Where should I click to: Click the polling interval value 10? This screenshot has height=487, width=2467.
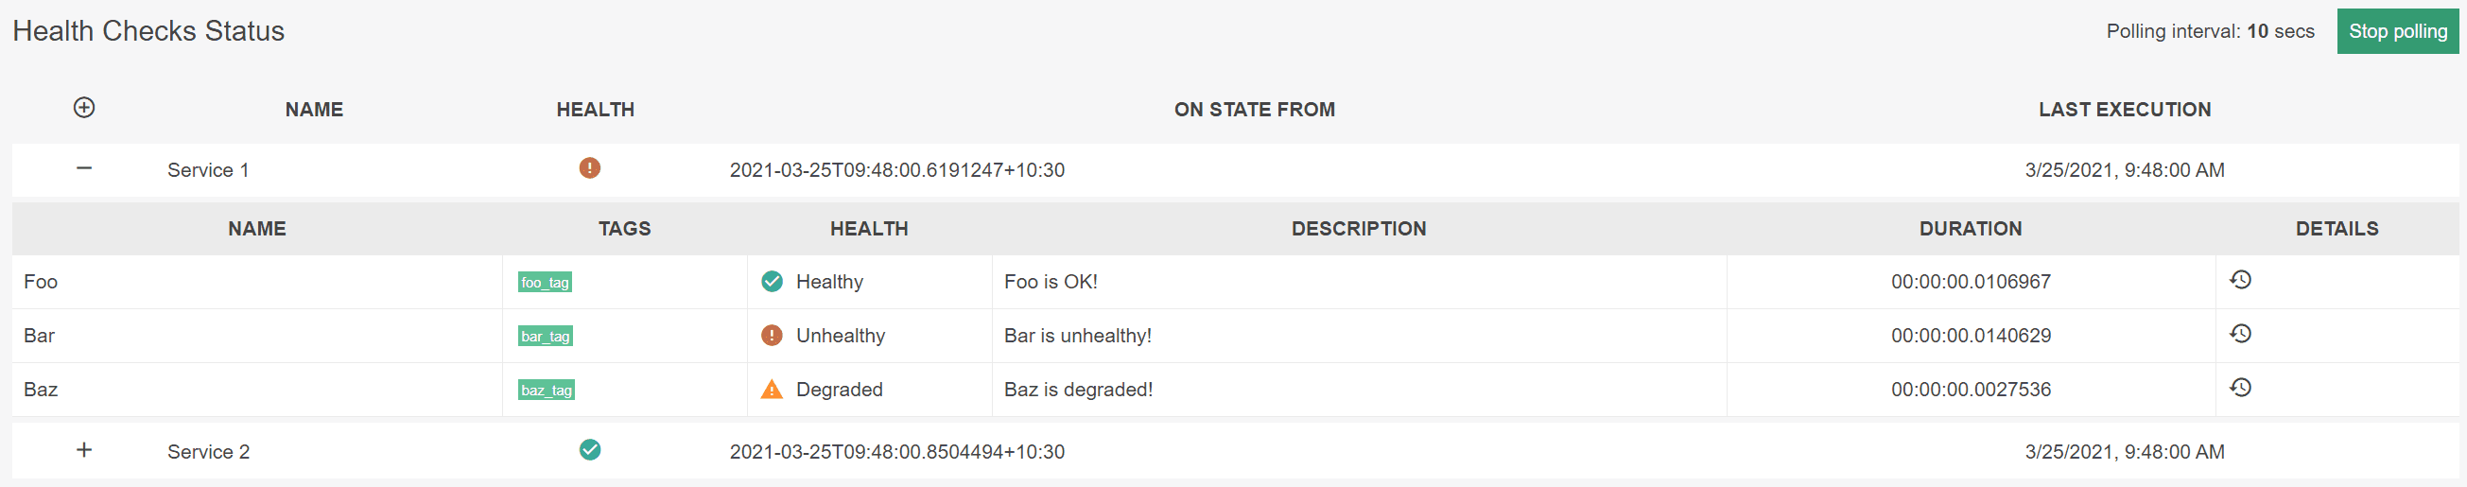[x=2257, y=31]
